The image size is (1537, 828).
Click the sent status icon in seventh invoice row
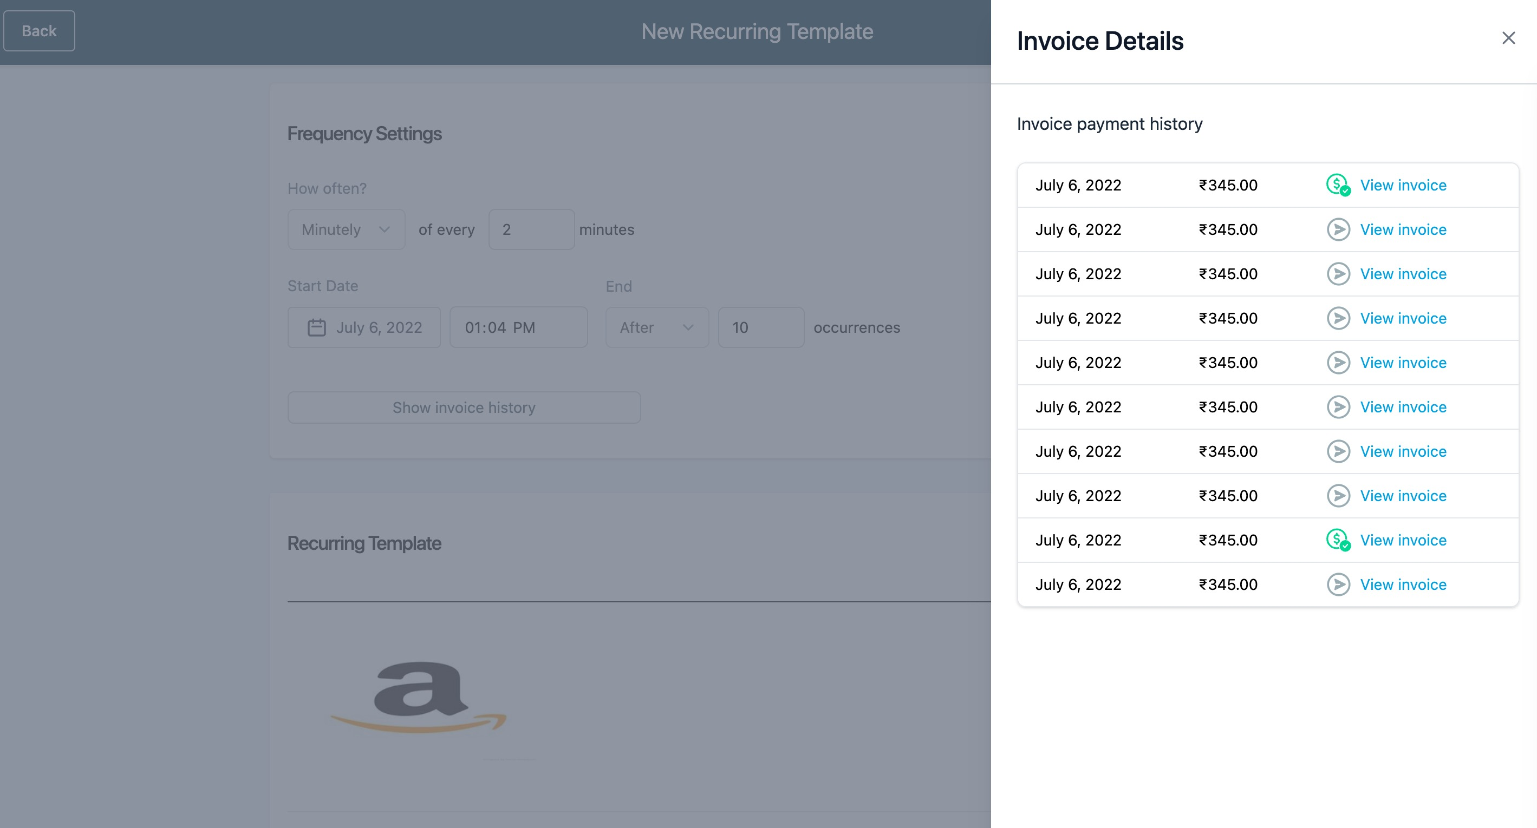[1338, 451]
